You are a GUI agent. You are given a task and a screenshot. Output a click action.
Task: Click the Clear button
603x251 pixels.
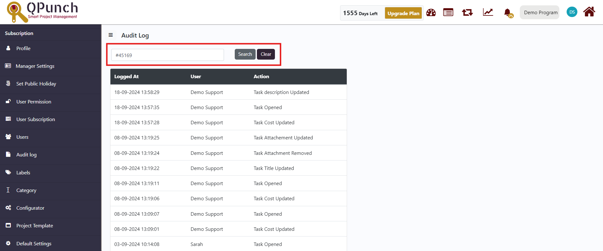266,54
